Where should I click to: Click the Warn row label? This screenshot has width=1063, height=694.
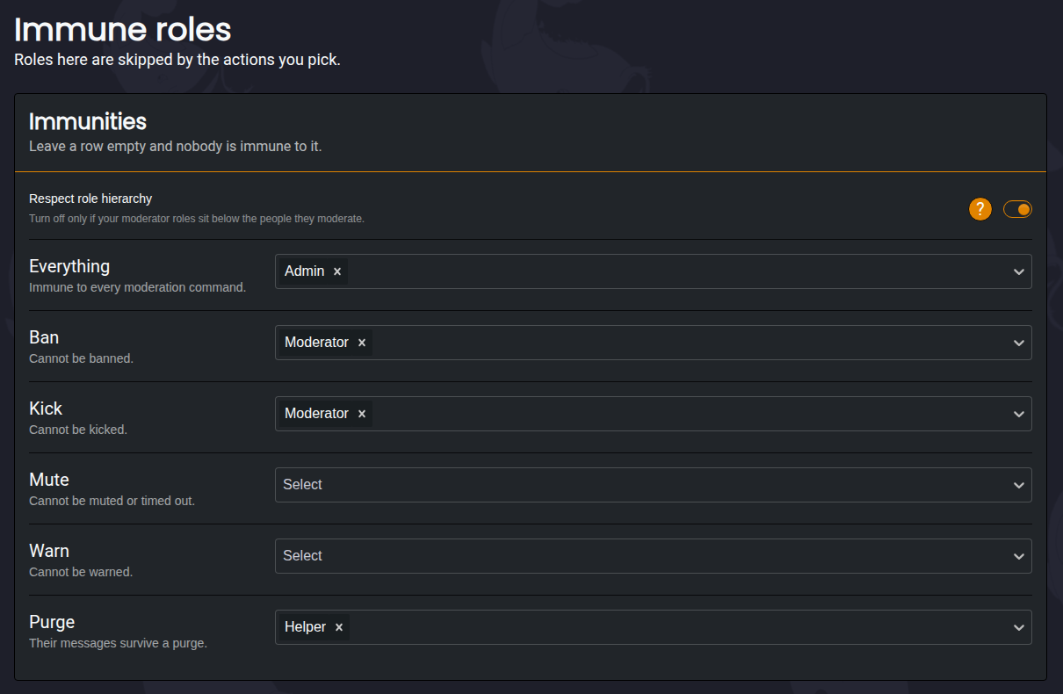pyautogui.click(x=49, y=551)
